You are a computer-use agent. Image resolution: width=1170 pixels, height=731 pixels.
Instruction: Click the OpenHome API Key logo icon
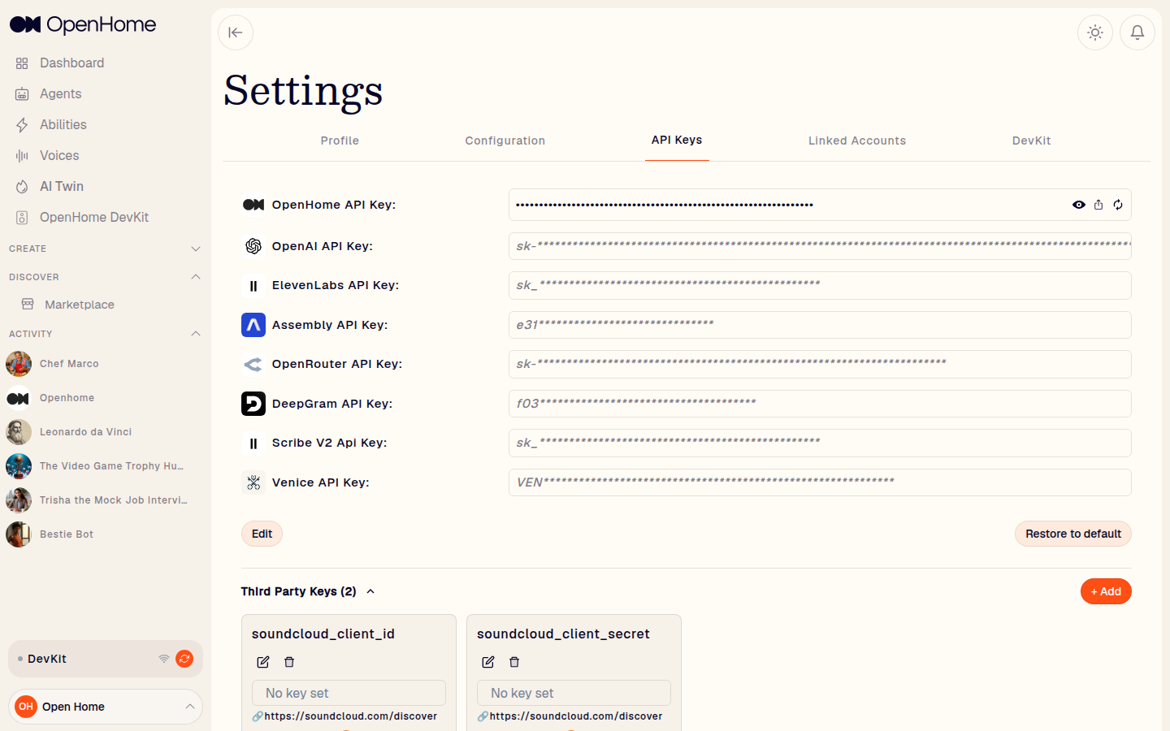point(253,205)
